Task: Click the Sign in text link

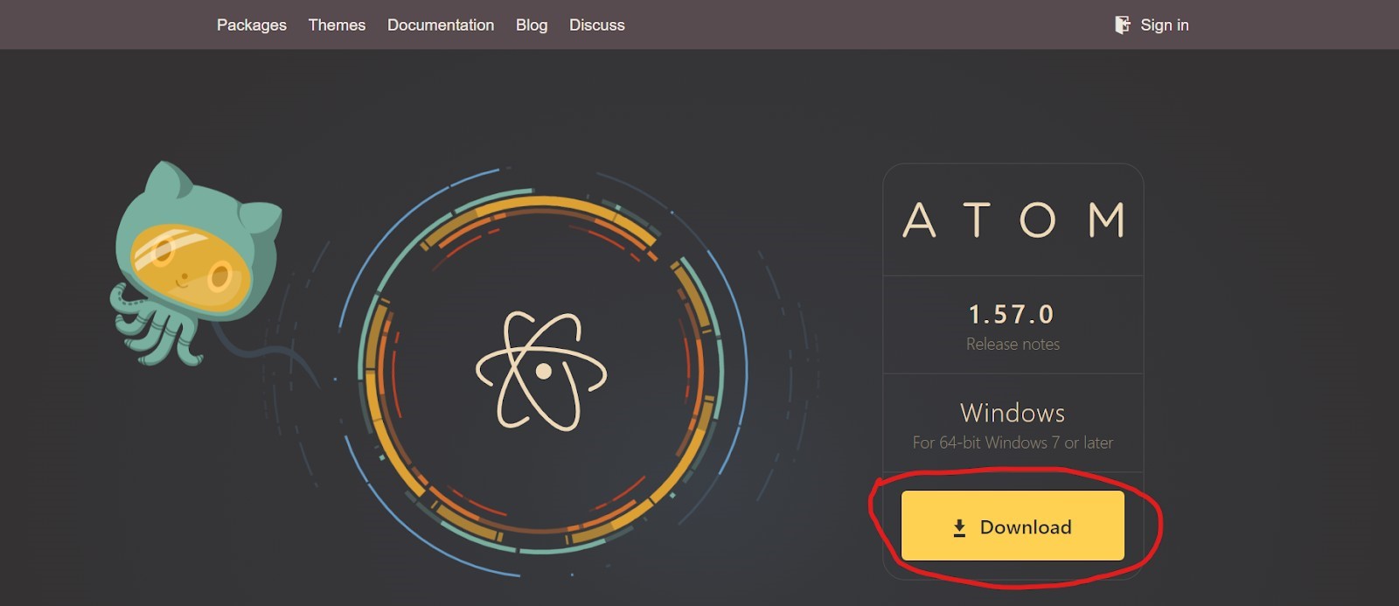Action: pyautogui.click(x=1164, y=25)
